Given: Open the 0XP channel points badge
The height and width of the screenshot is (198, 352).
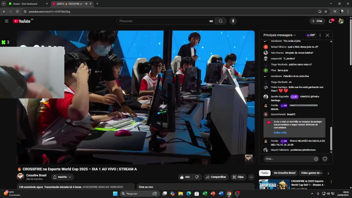Looking at the screenshot, I should point(311,35).
